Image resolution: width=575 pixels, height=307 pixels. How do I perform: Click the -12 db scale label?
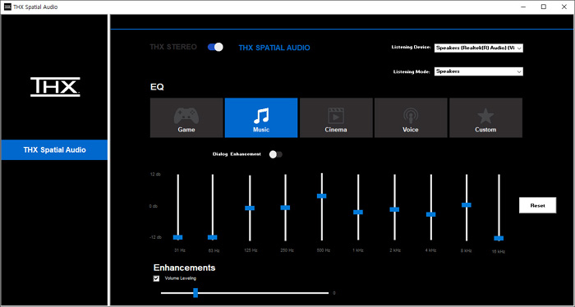(155, 237)
